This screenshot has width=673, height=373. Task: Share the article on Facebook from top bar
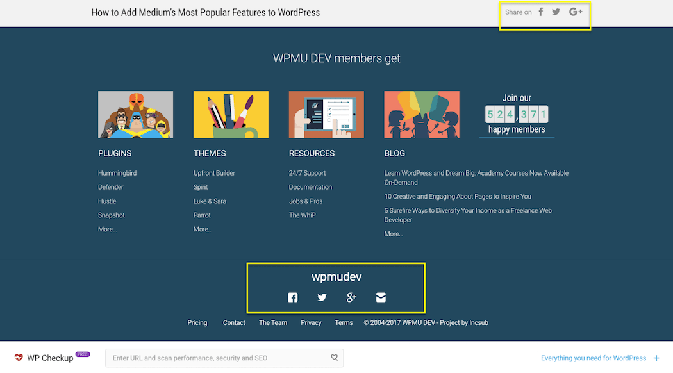(x=541, y=12)
